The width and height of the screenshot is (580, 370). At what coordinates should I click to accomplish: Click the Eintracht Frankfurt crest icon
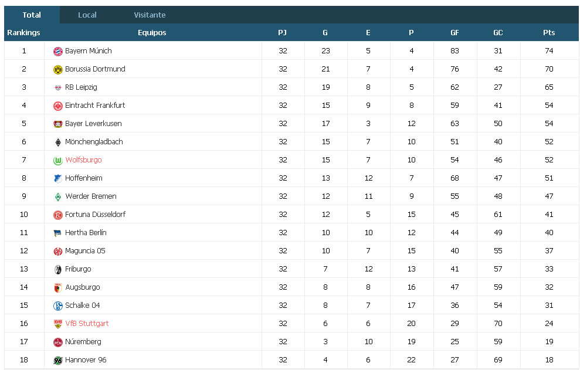(57, 106)
